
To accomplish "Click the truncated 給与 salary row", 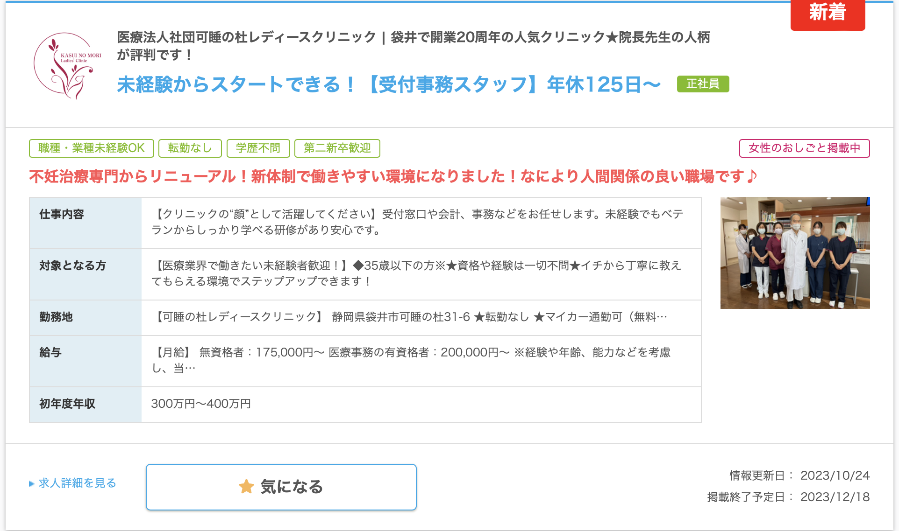I will point(421,361).
